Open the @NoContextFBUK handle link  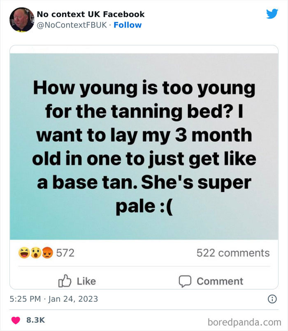(72, 25)
